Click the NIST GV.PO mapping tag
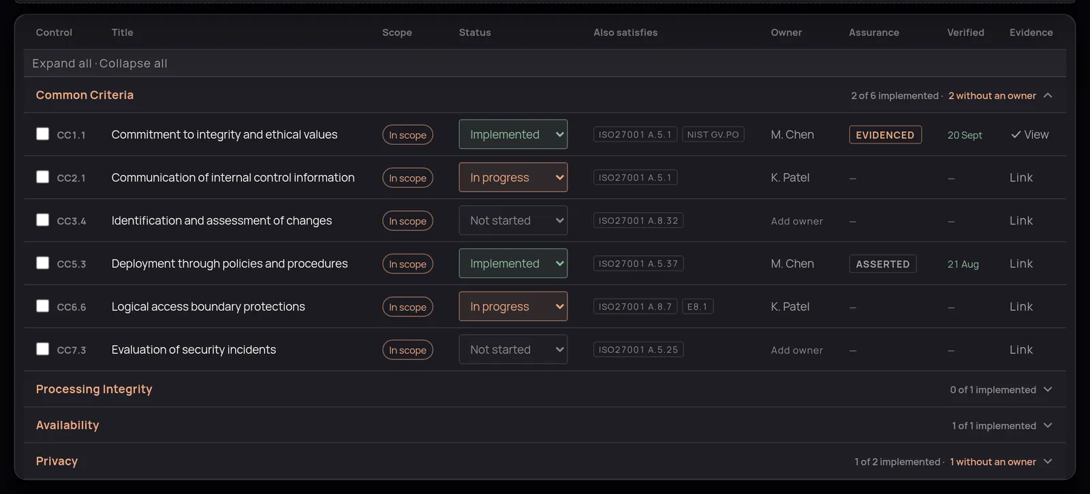This screenshot has width=1090, height=494. 713,135
